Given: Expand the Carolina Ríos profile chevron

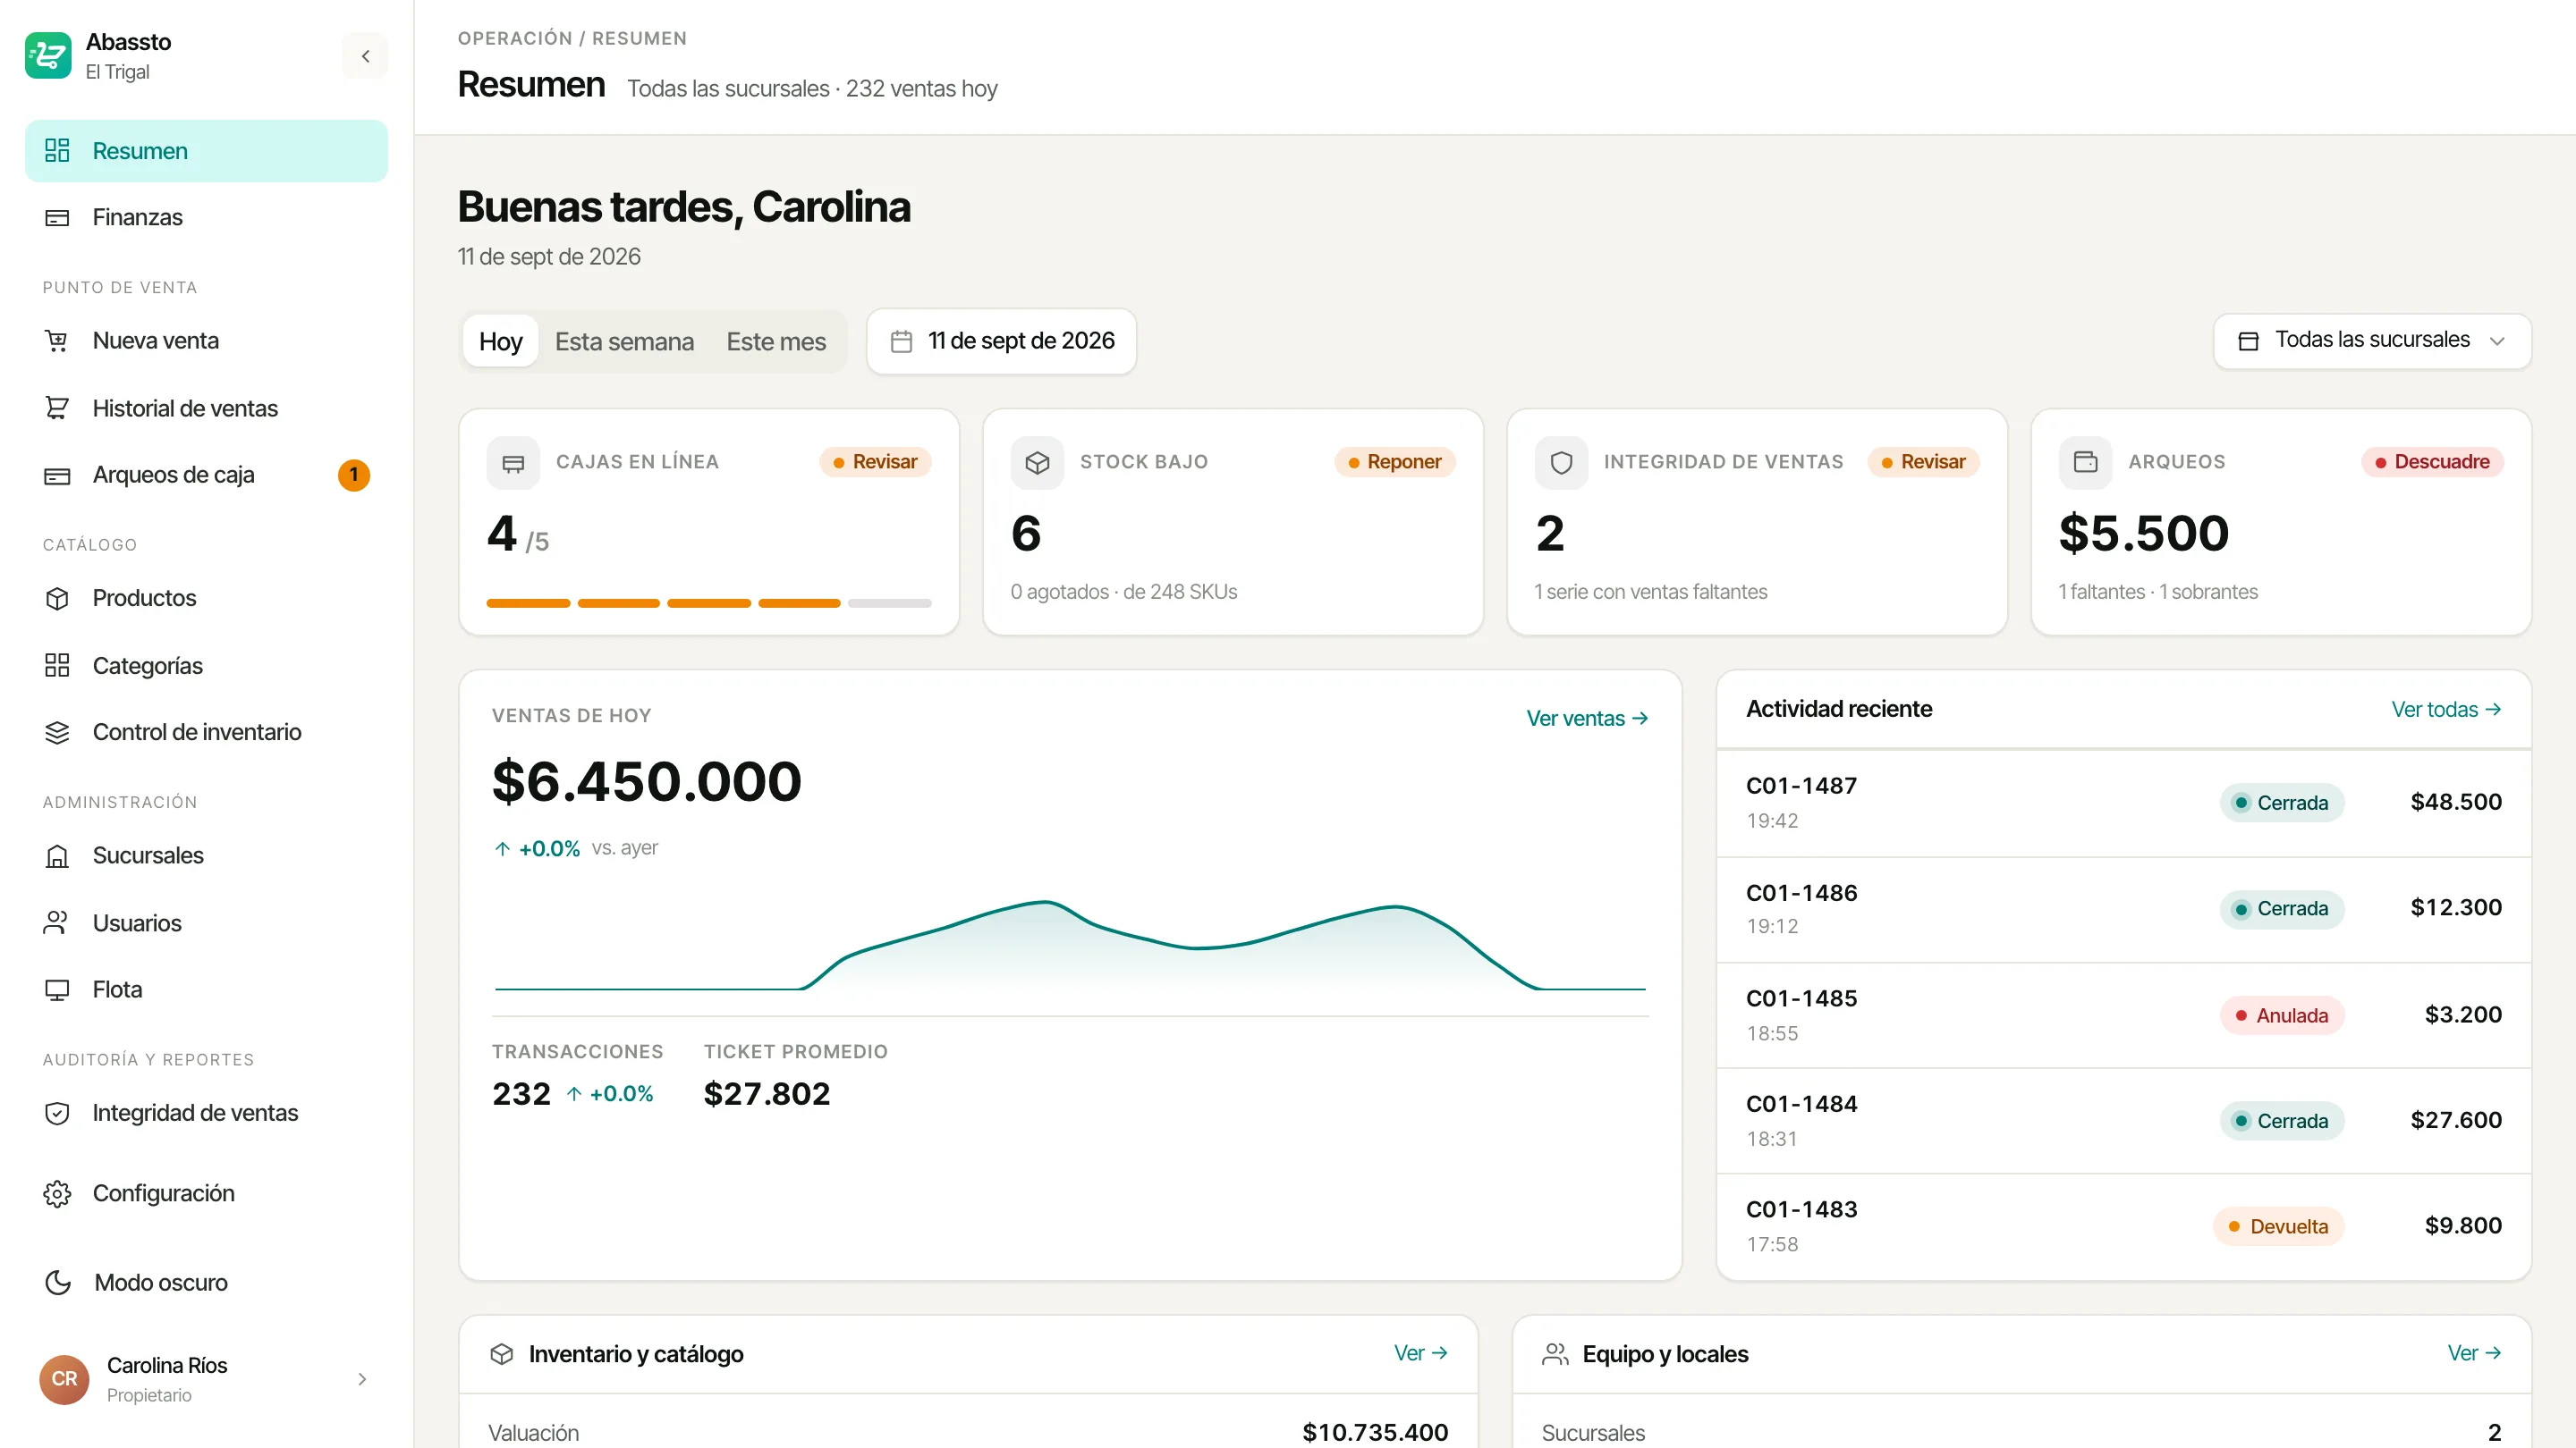Looking at the screenshot, I should coord(362,1379).
